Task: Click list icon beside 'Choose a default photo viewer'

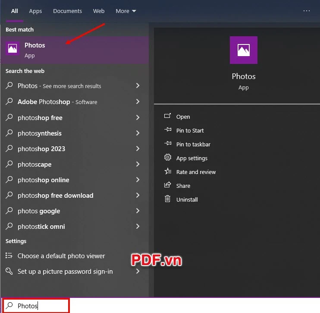Action: point(9,256)
